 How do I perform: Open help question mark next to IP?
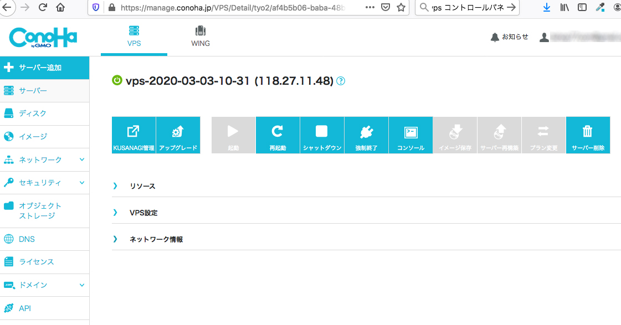(x=341, y=81)
